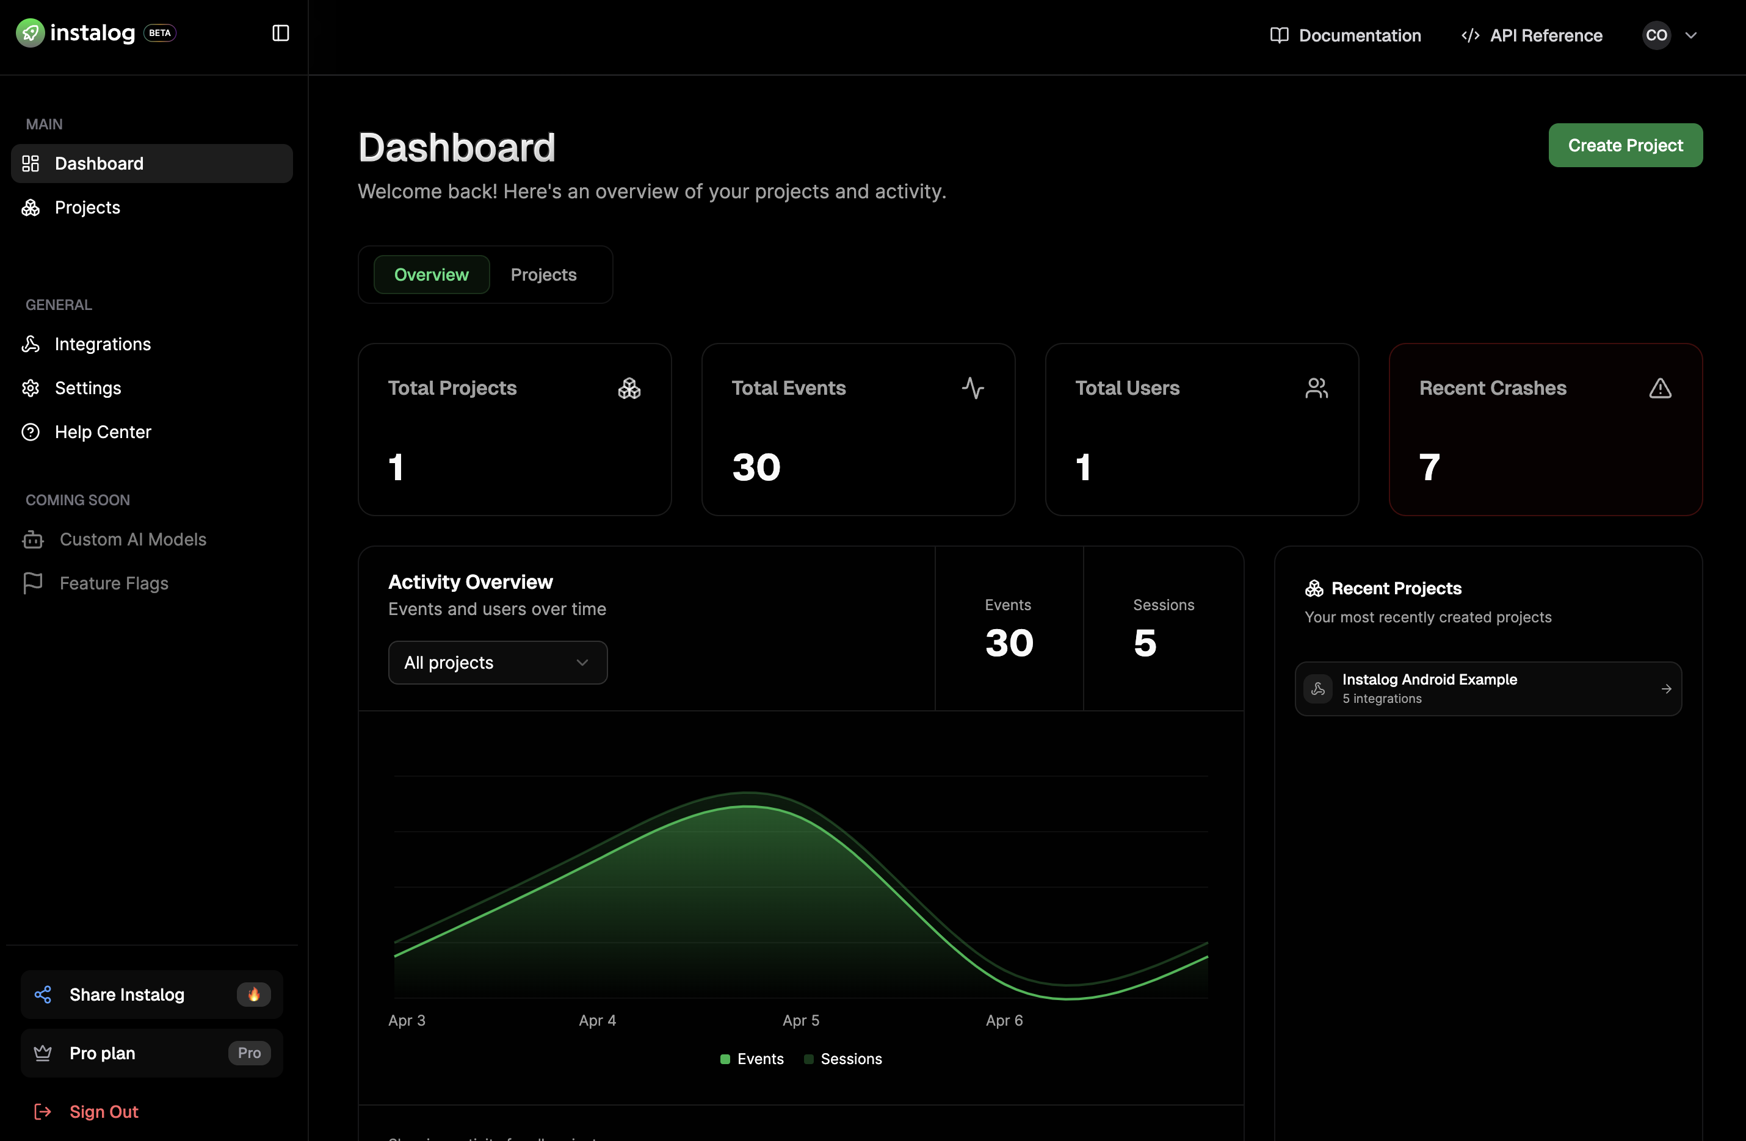Click Sign Out in the sidebar
Screen dimensions: 1746x1141
pyautogui.click(x=103, y=1112)
